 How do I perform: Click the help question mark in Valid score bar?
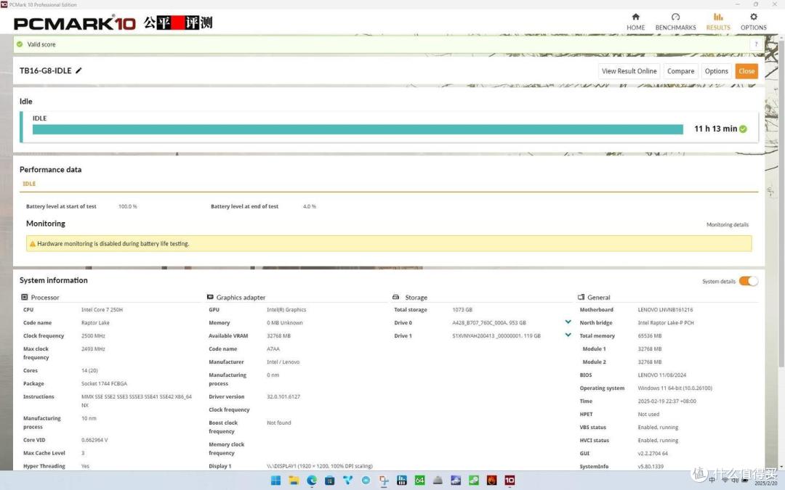pyautogui.click(x=756, y=44)
